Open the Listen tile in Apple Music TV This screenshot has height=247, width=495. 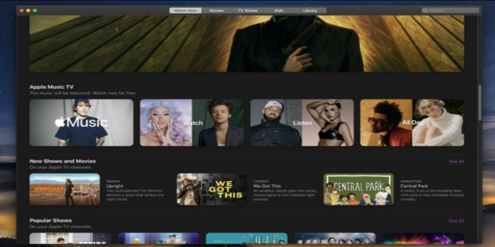pyautogui.click(x=302, y=123)
